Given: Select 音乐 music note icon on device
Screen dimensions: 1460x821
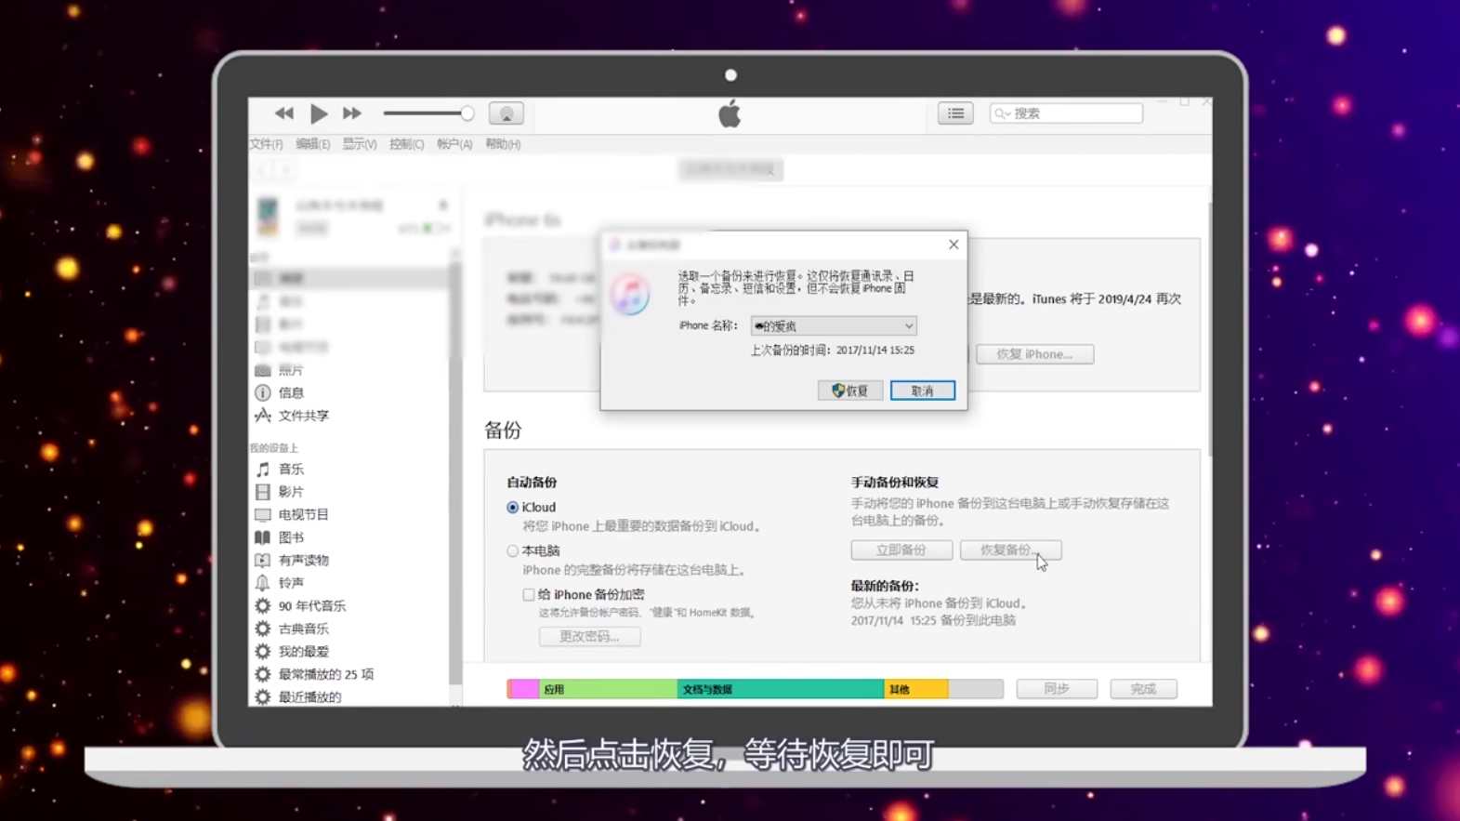Looking at the screenshot, I should [263, 470].
